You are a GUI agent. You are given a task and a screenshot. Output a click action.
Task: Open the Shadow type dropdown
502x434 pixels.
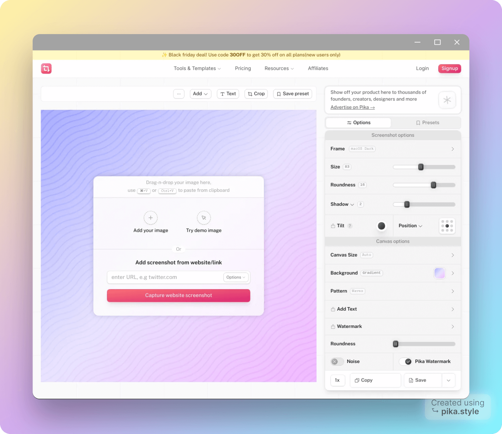(342, 204)
